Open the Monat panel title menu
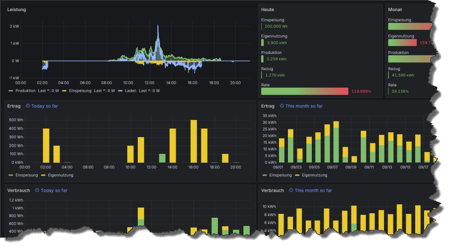453x251 pixels. [x=395, y=10]
